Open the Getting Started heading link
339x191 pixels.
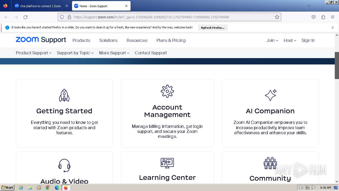64,111
